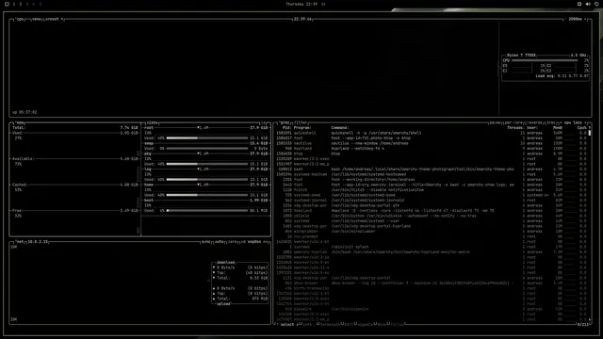Image resolution: width=603 pixels, height=339 pixels.
Task: Select the btop process row
Action: (432, 153)
